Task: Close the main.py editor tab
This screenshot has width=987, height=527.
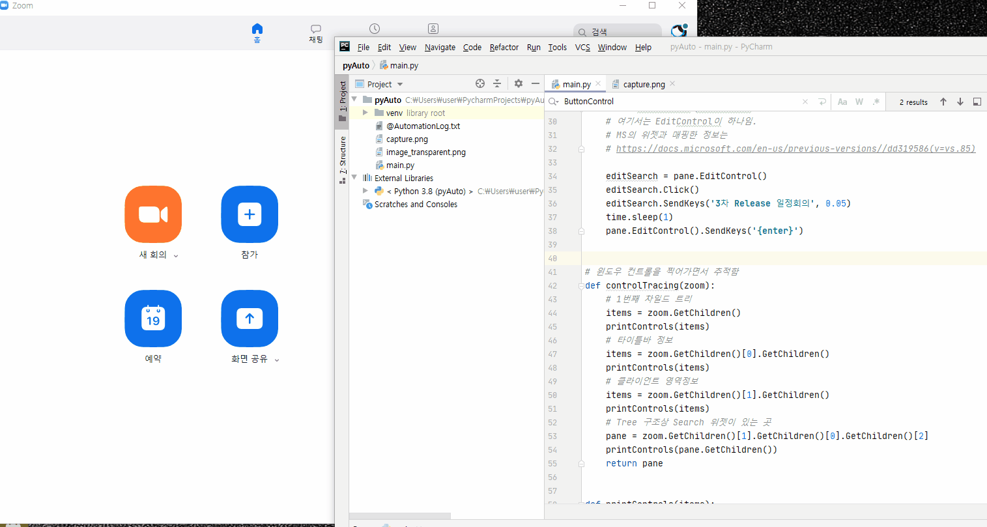Action: pyautogui.click(x=598, y=84)
